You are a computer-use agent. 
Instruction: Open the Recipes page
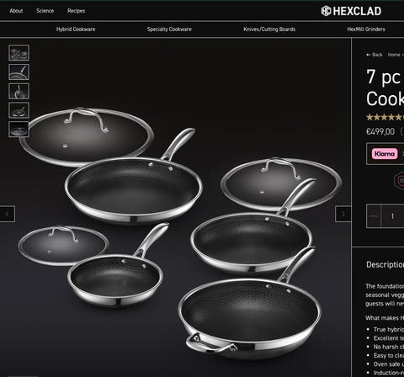(76, 11)
